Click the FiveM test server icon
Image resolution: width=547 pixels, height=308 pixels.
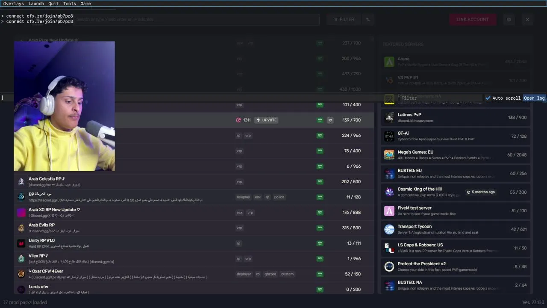pyautogui.click(x=389, y=210)
